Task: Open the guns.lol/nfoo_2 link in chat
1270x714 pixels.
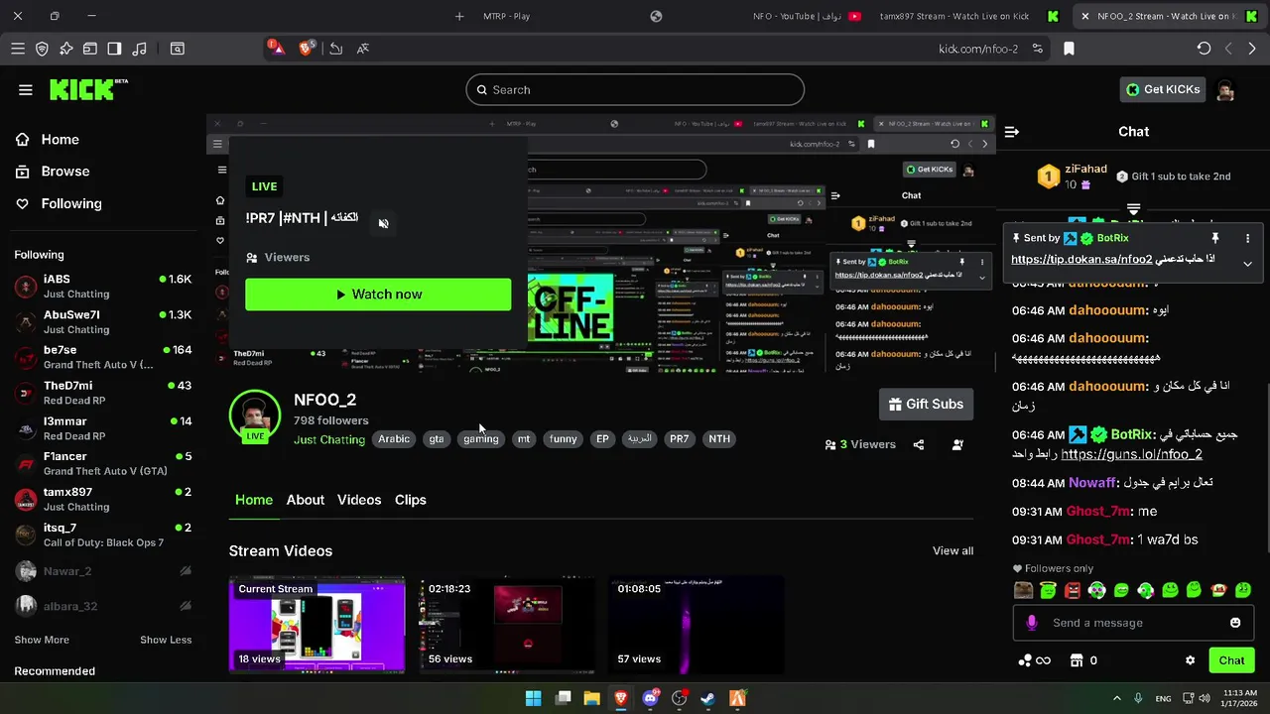Action: point(1131,454)
